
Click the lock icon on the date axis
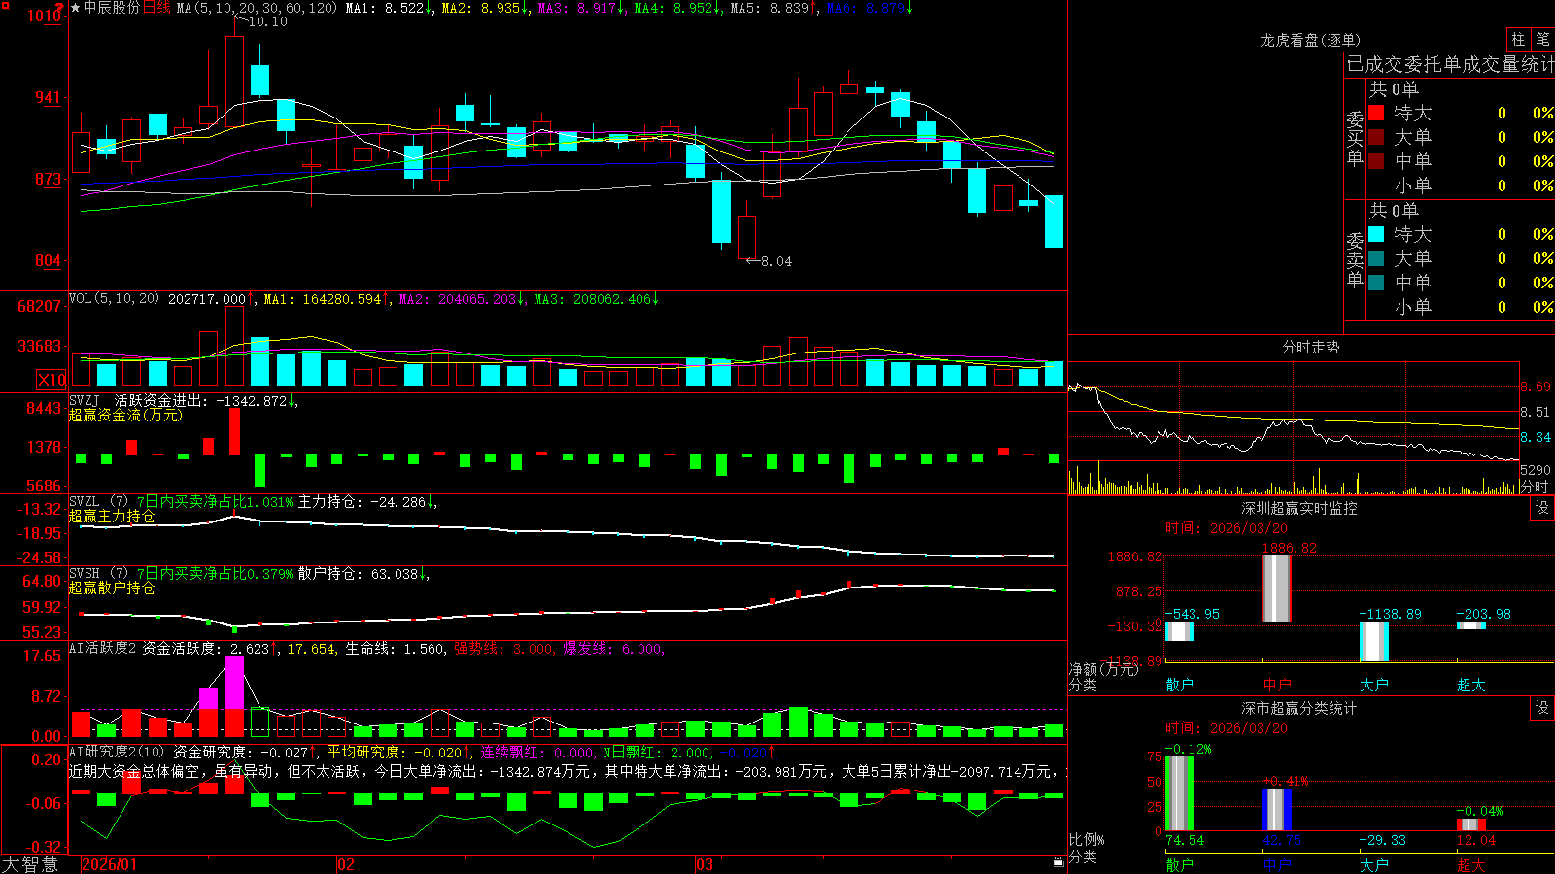(1058, 862)
